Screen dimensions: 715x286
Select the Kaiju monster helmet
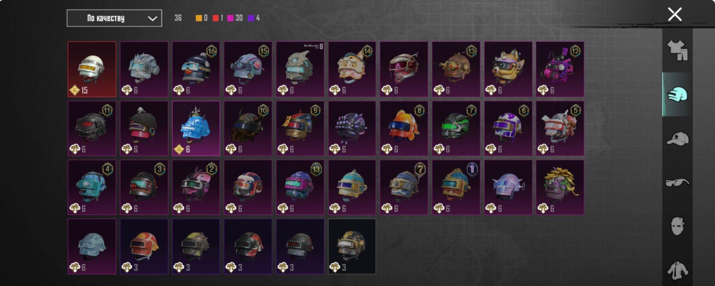300,69
